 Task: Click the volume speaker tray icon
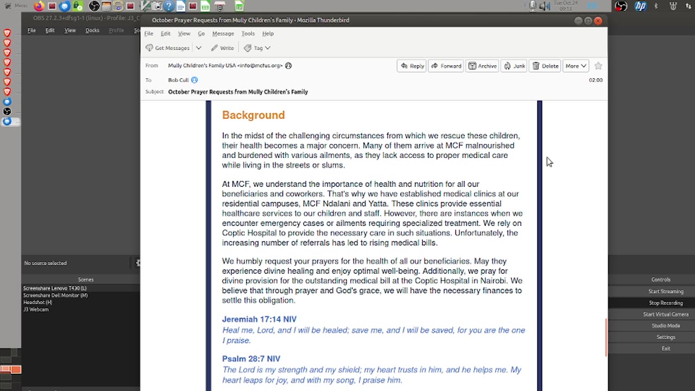(545, 6)
